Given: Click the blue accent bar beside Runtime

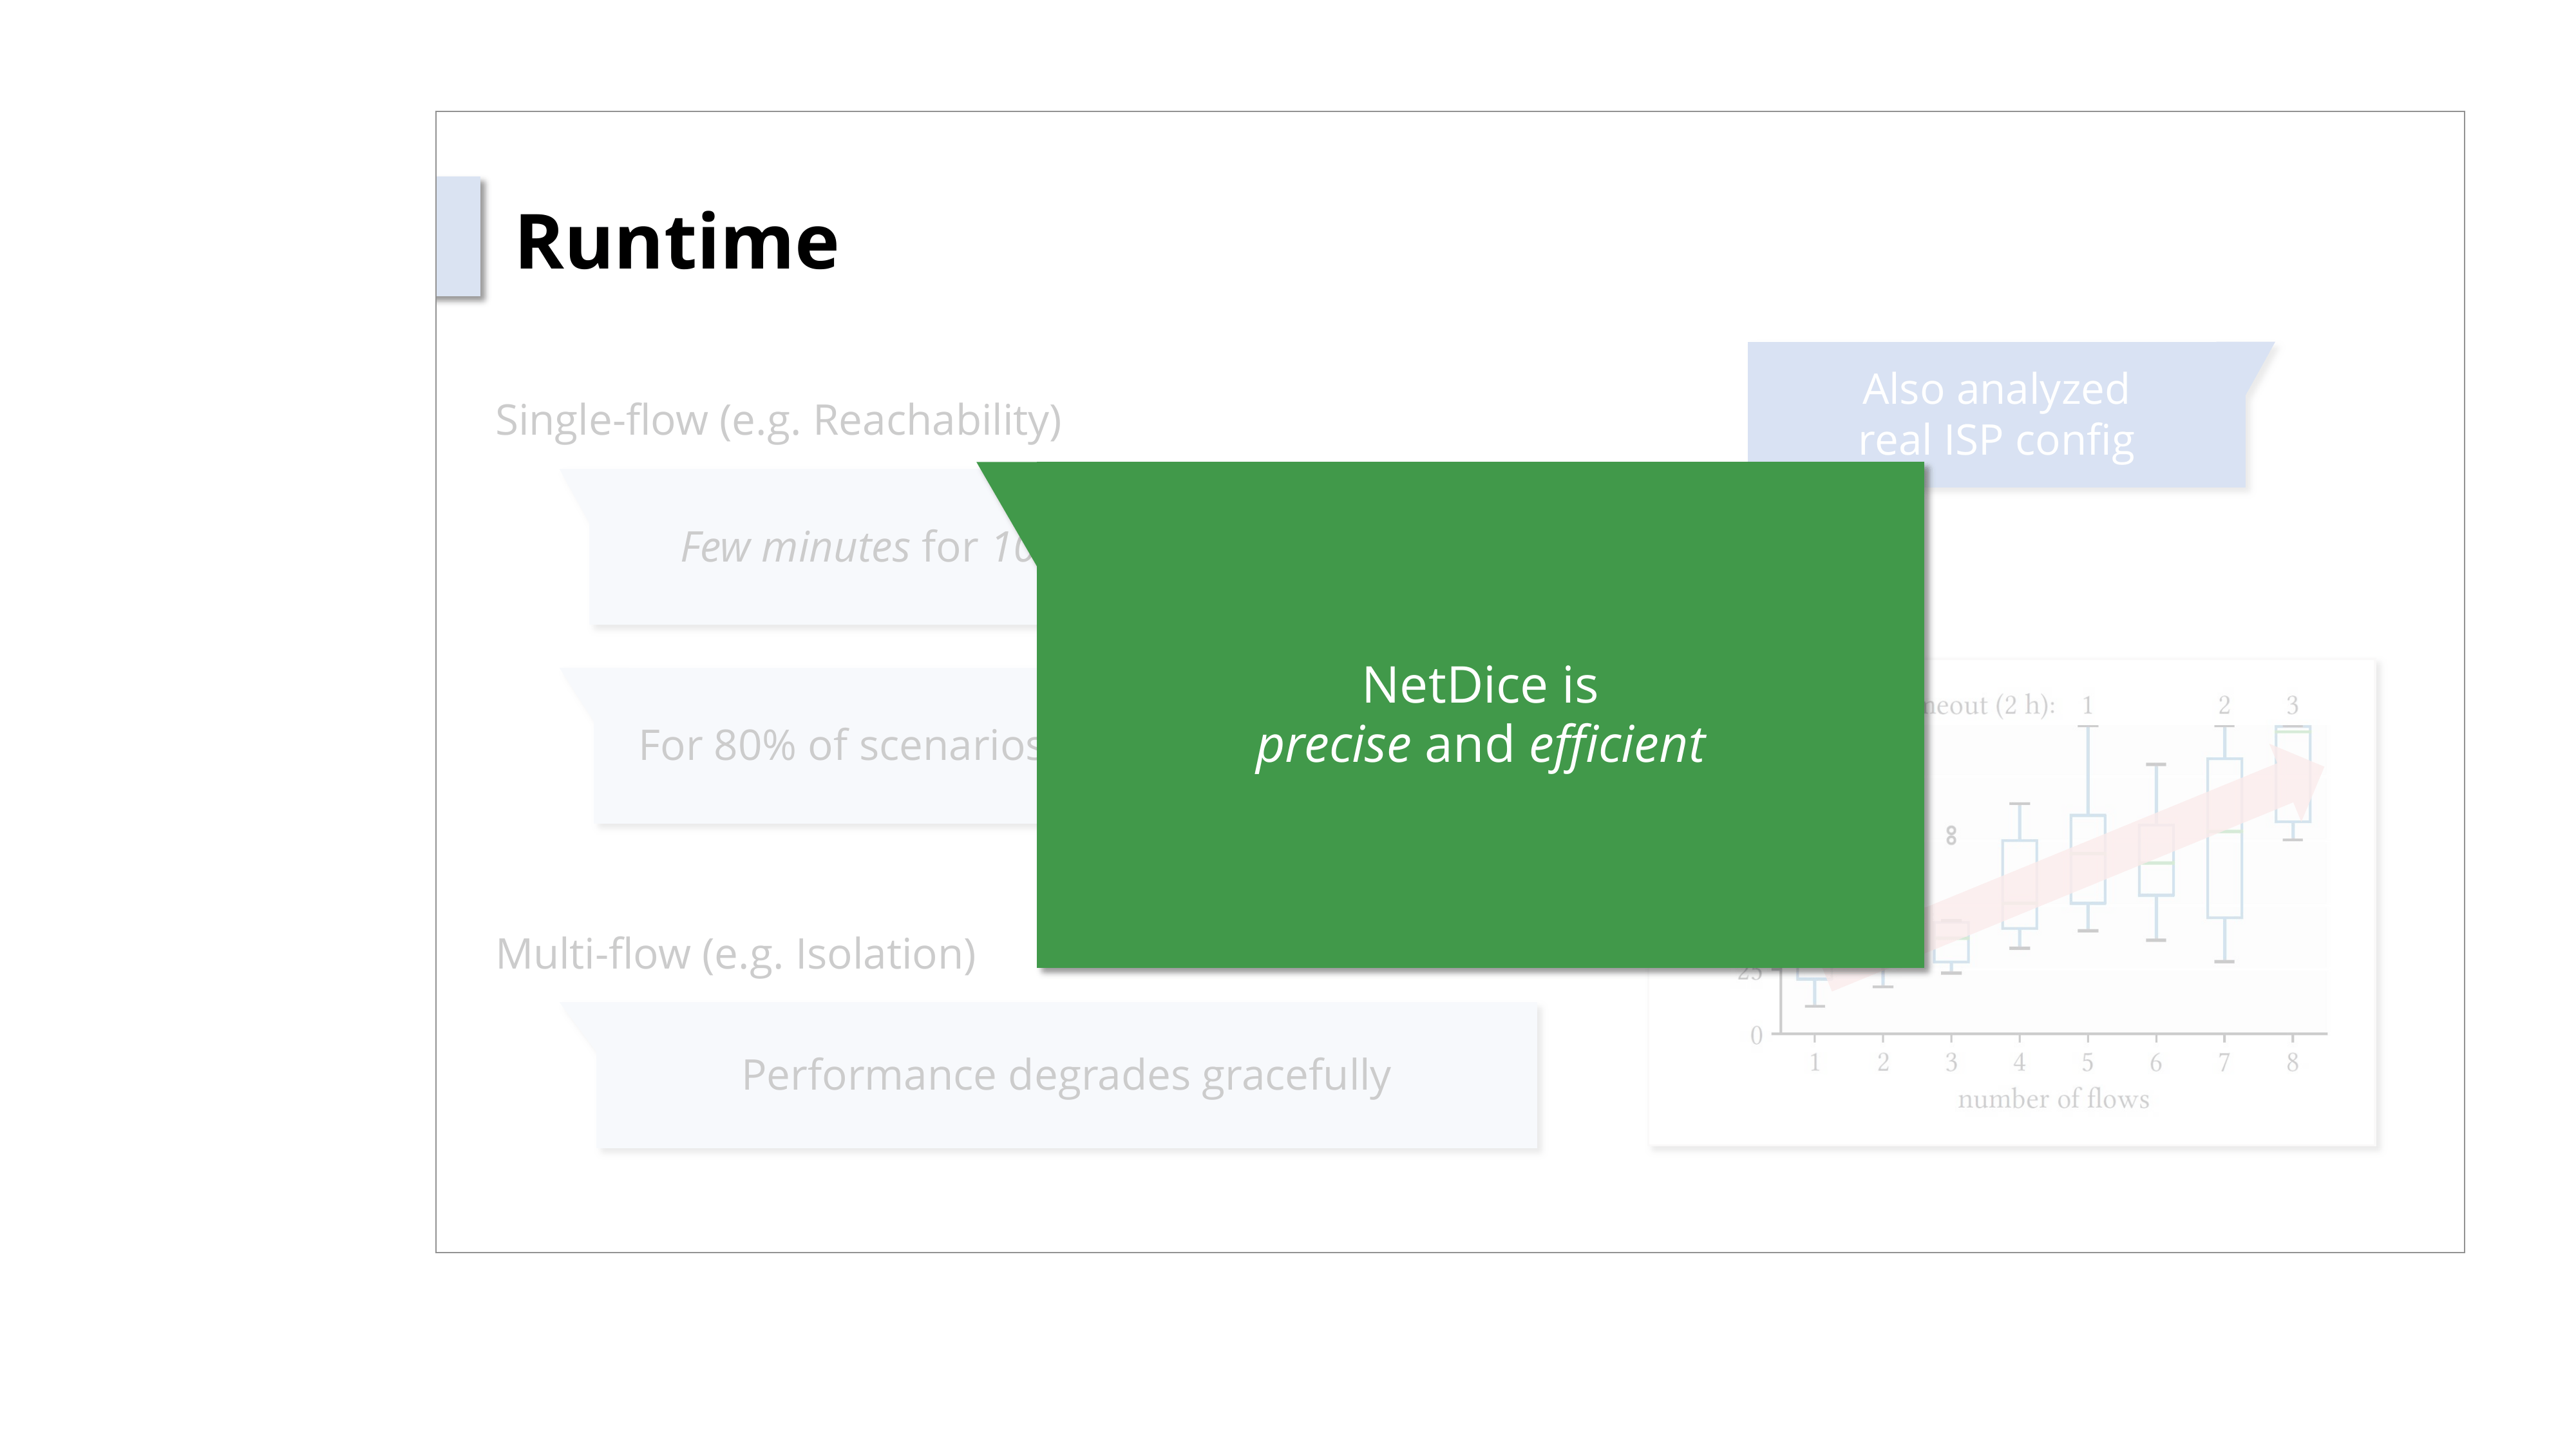Looking at the screenshot, I should click(458, 237).
